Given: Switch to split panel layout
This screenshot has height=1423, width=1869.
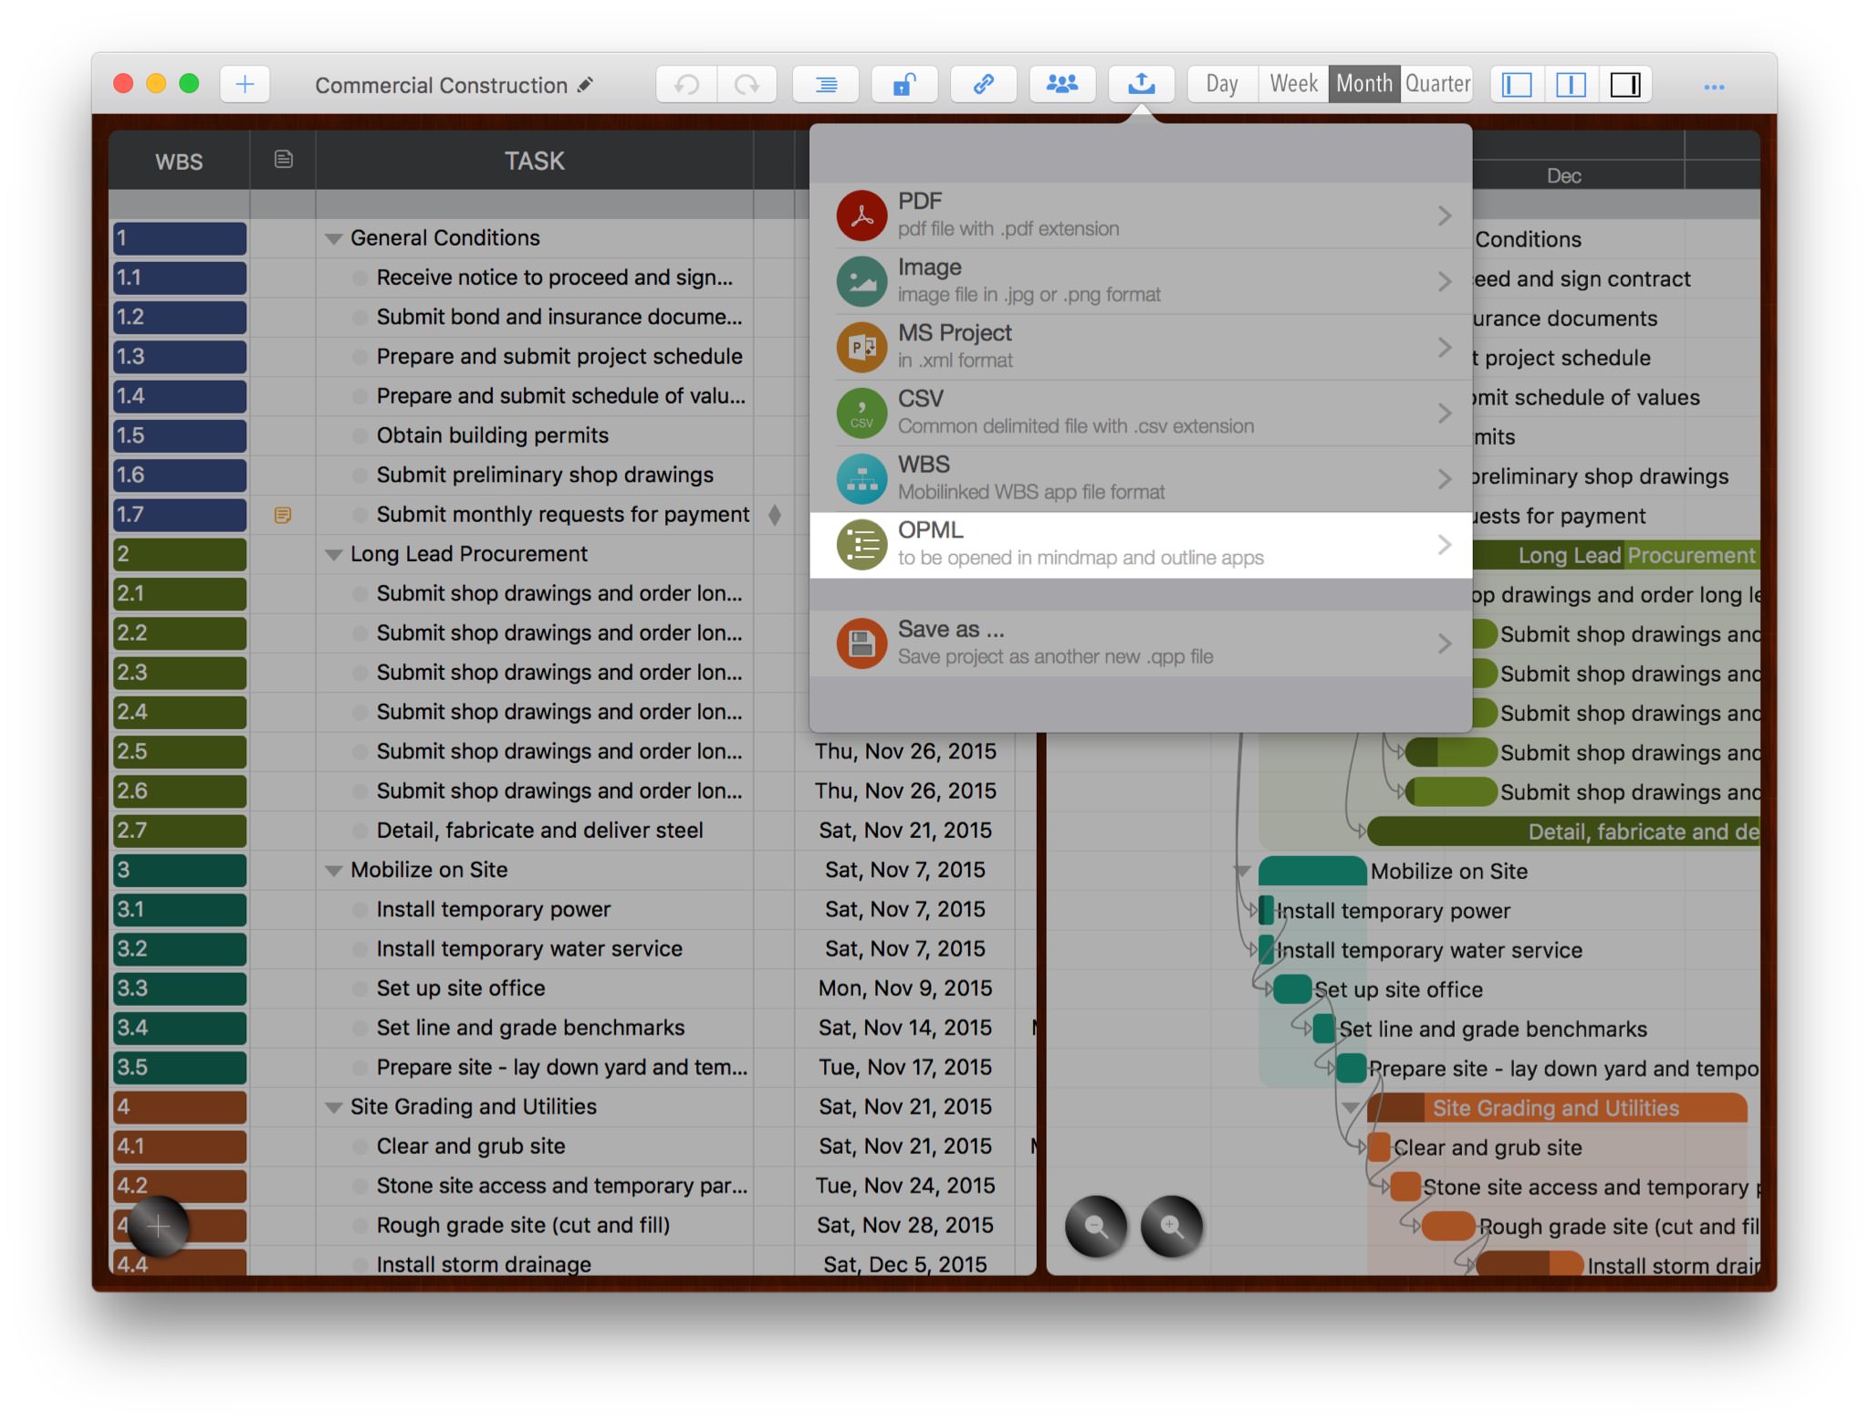Looking at the screenshot, I should click(x=1571, y=85).
